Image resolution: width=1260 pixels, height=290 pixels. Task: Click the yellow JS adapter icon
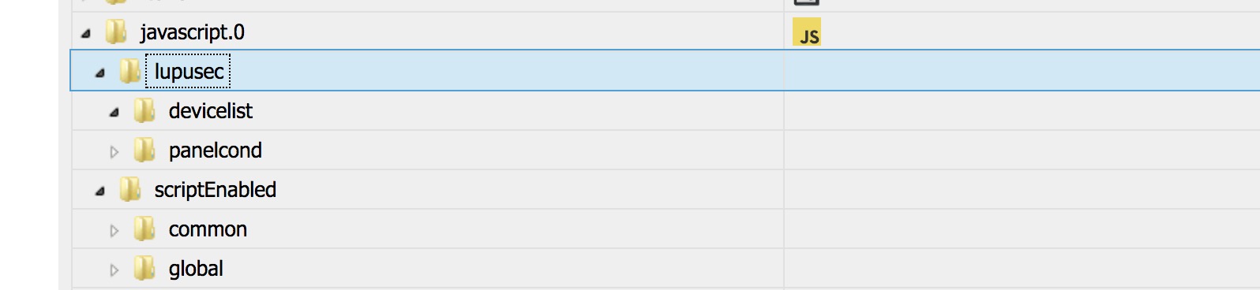[807, 32]
